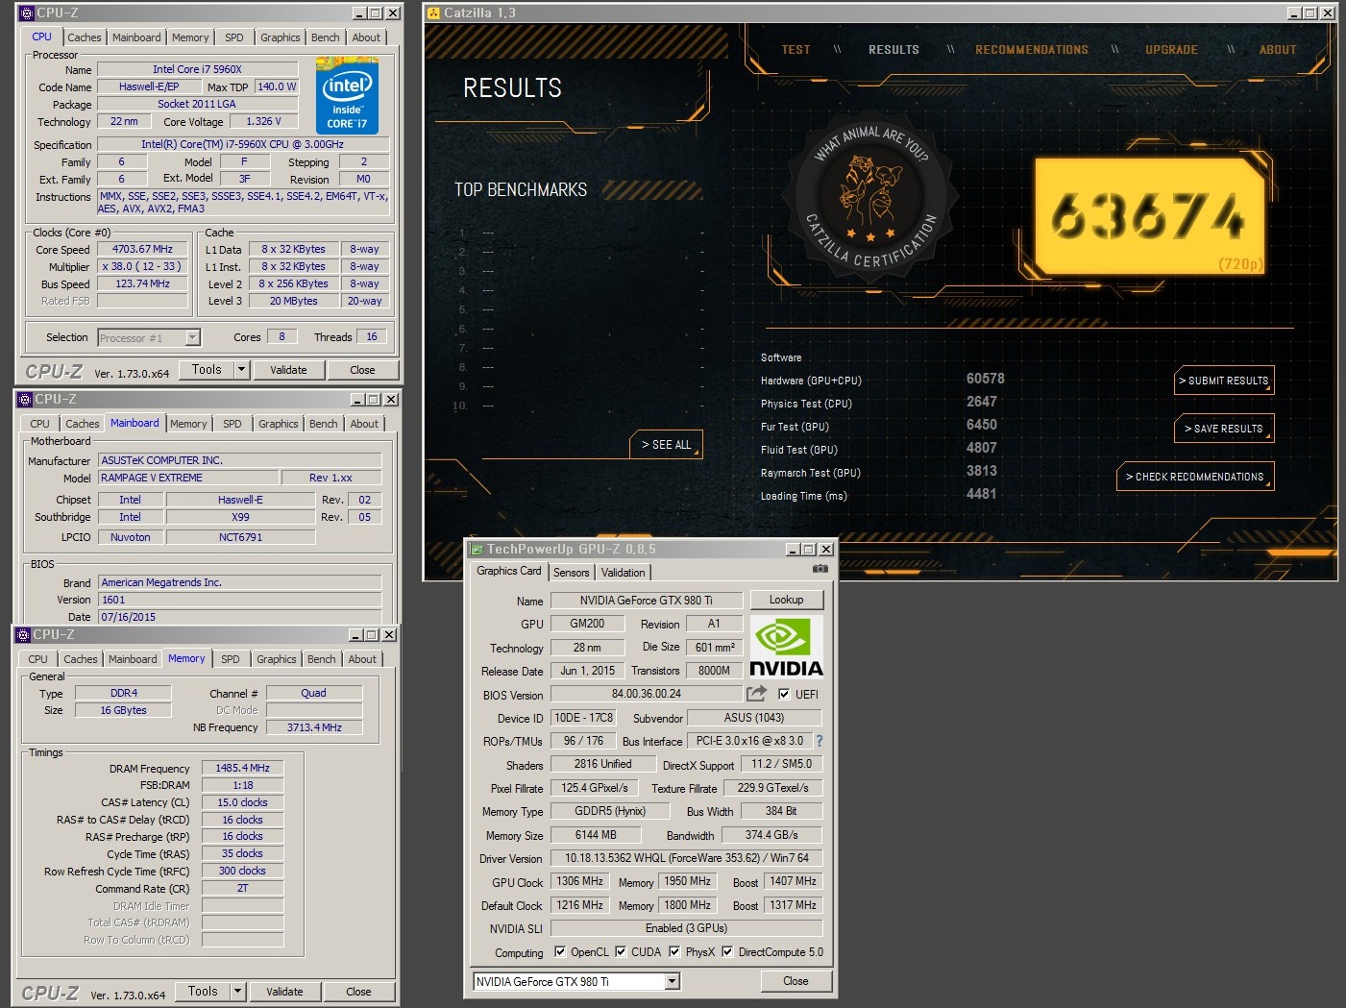This screenshot has width=1346, height=1008.
Task: Click the share BIOS icon beside the BIOS version
Action: pos(757,693)
